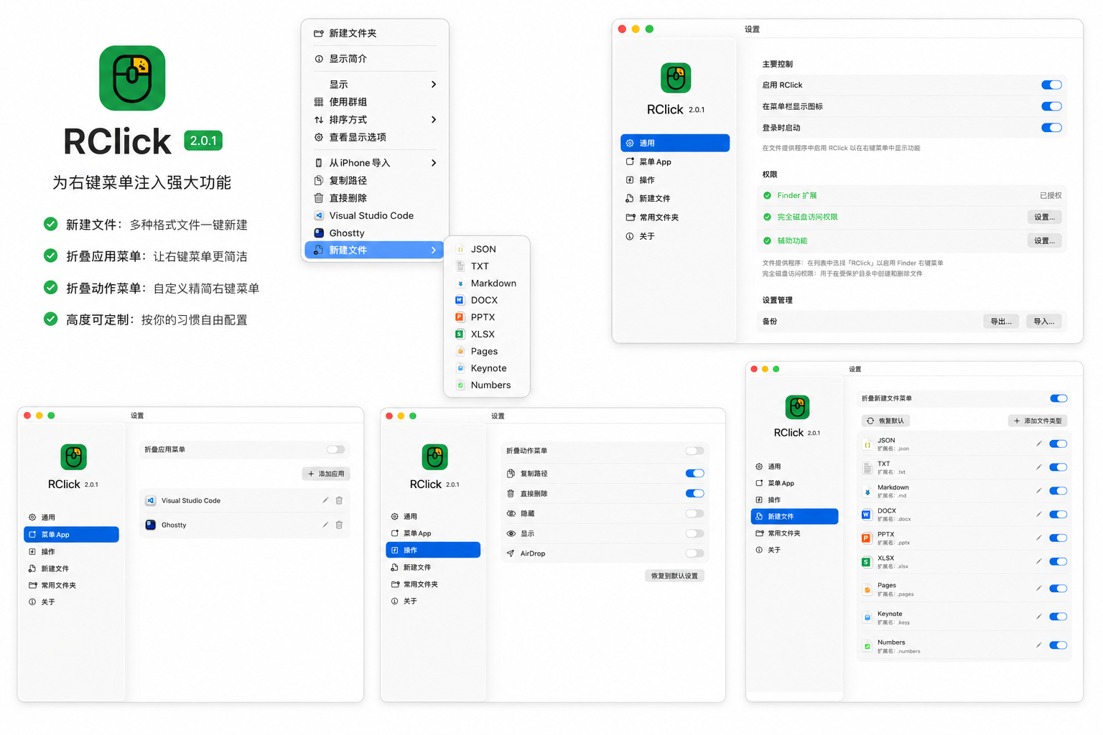The image size is (1103, 735).
Task: Enable the 隐藏 action switch
Action: point(694,513)
